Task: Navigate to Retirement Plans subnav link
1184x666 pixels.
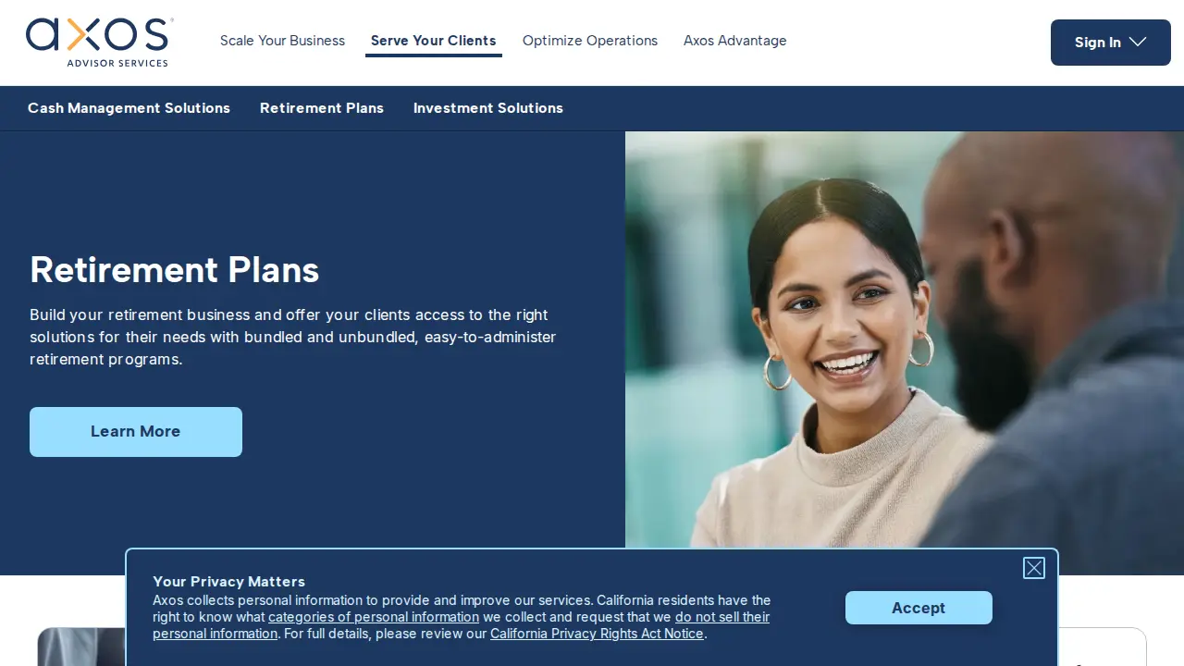Action: 322,108
